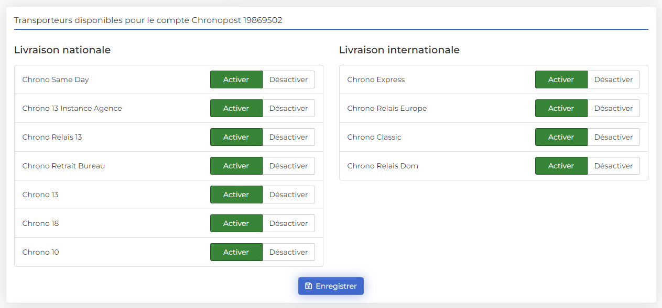The image size is (662, 308).
Task: Deactivate Chrono Classic
Action: point(614,137)
